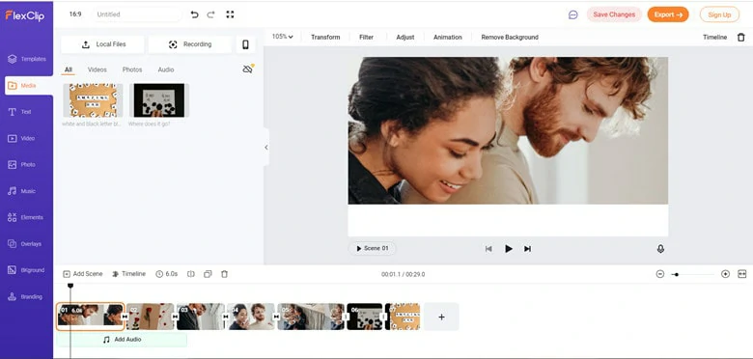Switch to the Photos media tab
The width and height of the screenshot is (753, 359).
(x=132, y=69)
